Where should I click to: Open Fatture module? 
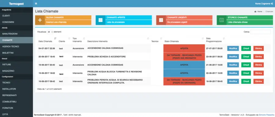16,64
